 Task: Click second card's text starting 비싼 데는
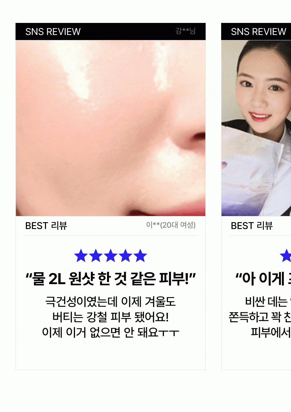click(268, 302)
